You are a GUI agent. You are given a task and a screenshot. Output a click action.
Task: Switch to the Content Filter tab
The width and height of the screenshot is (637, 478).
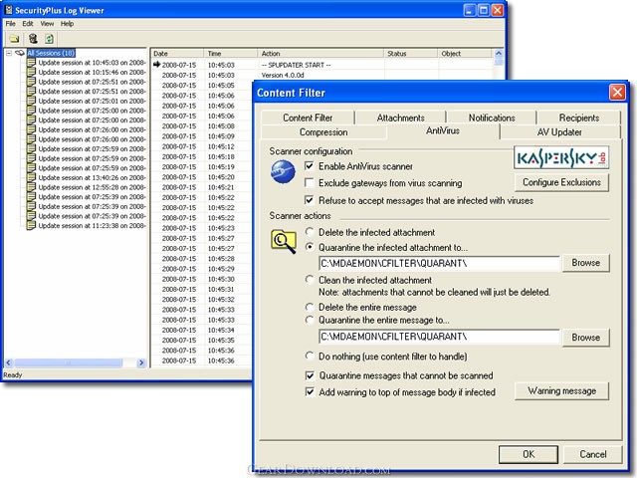pyautogui.click(x=308, y=118)
